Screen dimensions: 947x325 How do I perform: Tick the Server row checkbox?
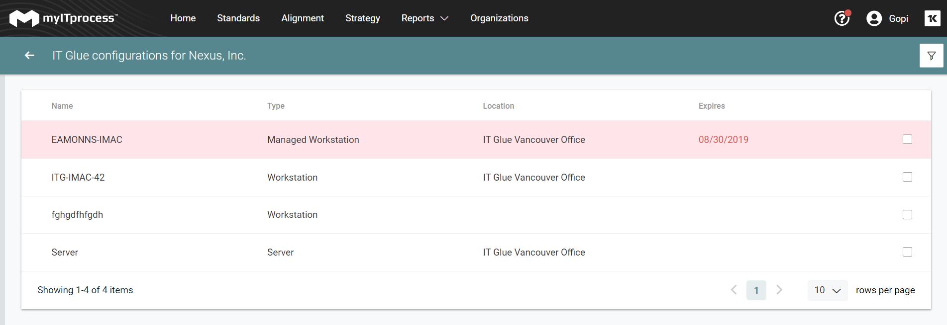click(907, 252)
